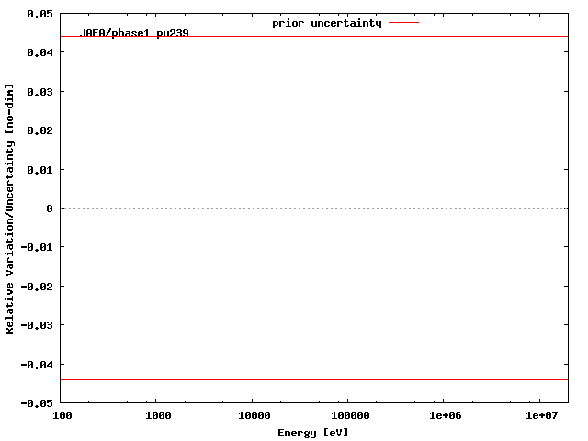Click the 'Energy [eV]' x-axis title
The width and height of the screenshot is (588, 441).
[x=313, y=432]
